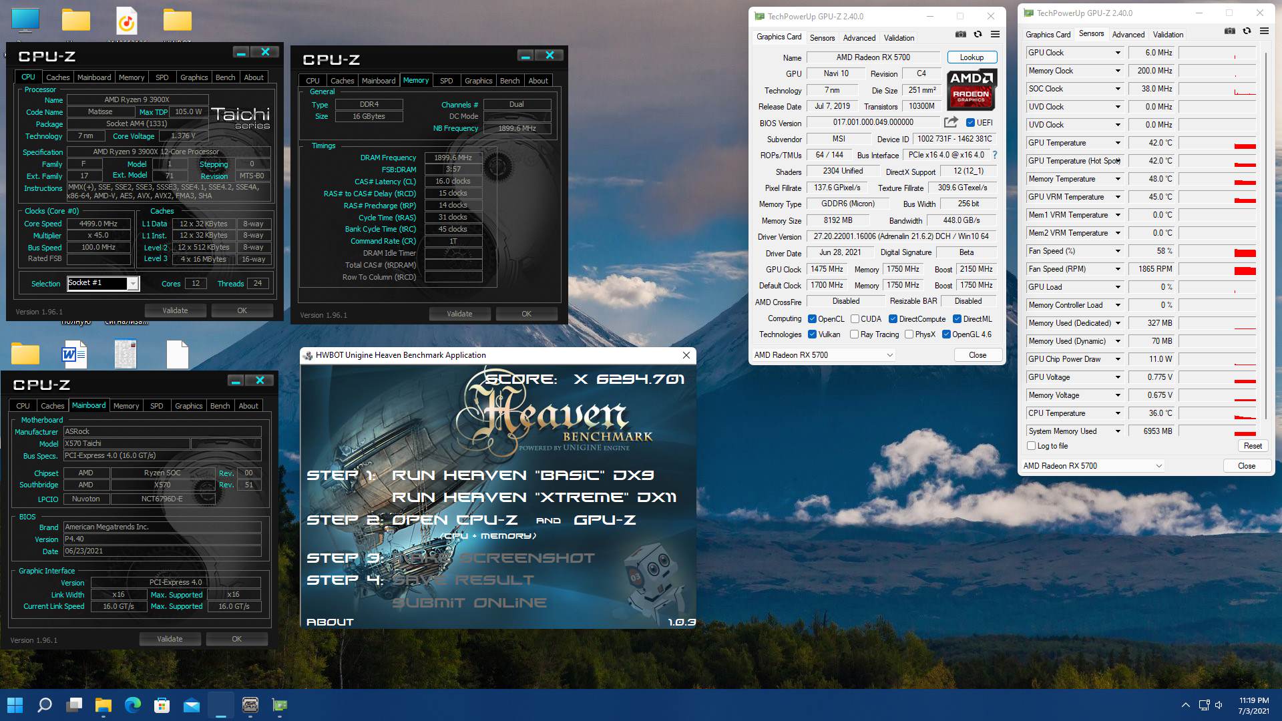The width and height of the screenshot is (1282, 721).
Task: Open Socket #1 selection dropdown in CPU-Z
Action: click(133, 284)
